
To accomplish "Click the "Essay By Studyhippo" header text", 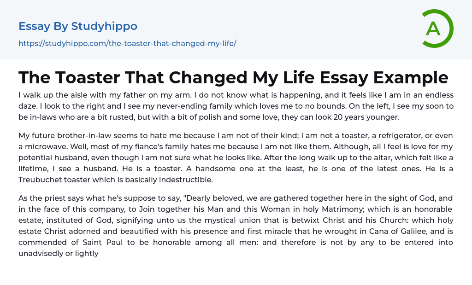I will click(78, 26).
